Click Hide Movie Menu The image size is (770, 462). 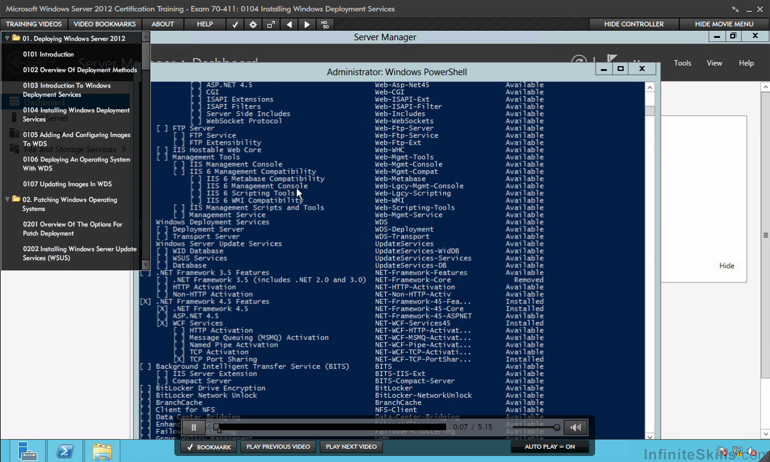coord(724,24)
